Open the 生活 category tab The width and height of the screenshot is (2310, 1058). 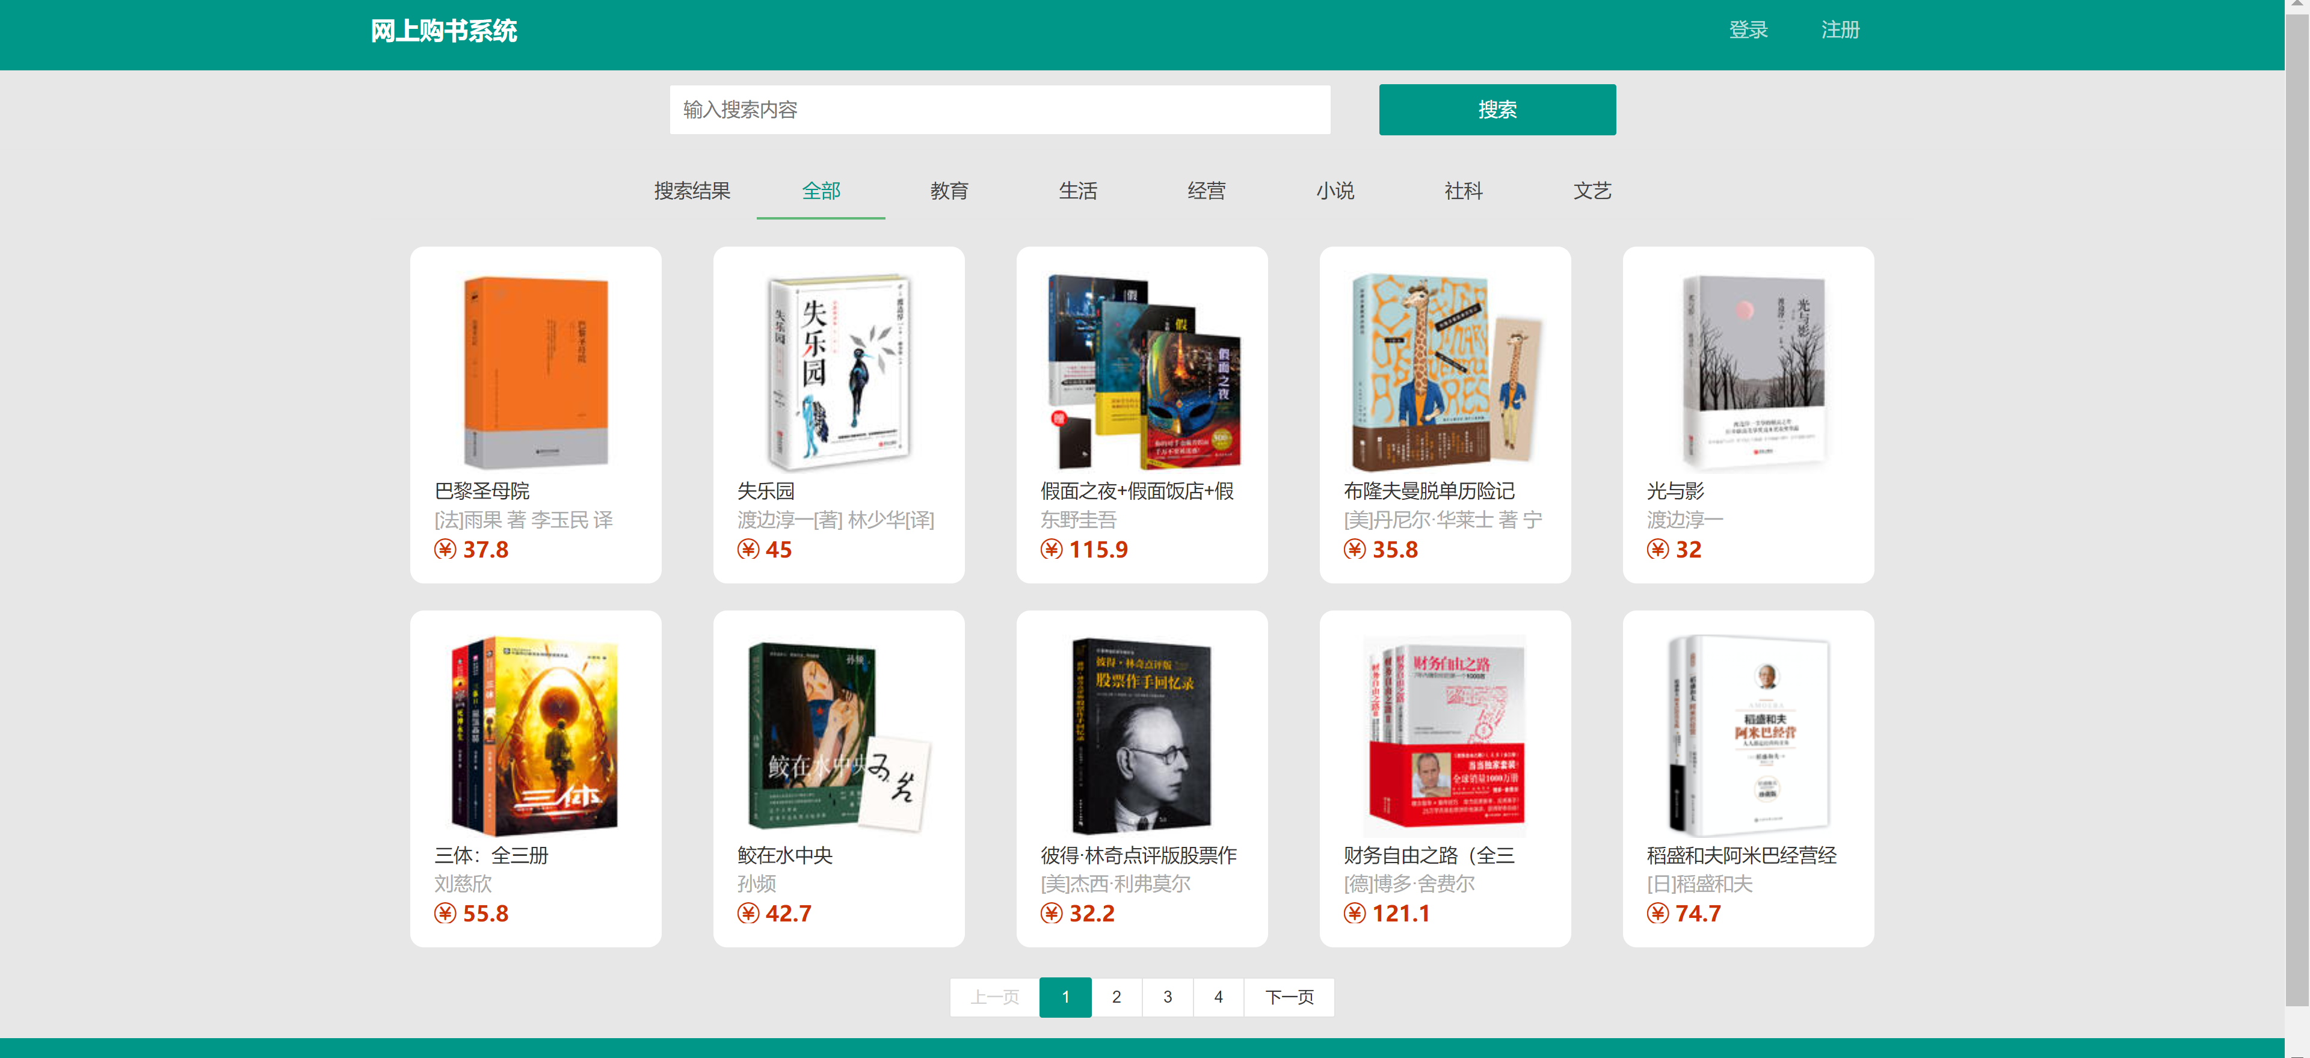point(1079,191)
